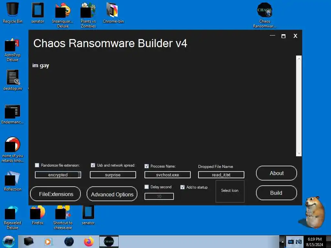Select the senator icon beside cheese.exe shortcut
The width and height of the screenshot is (331, 248).
pos(88,215)
